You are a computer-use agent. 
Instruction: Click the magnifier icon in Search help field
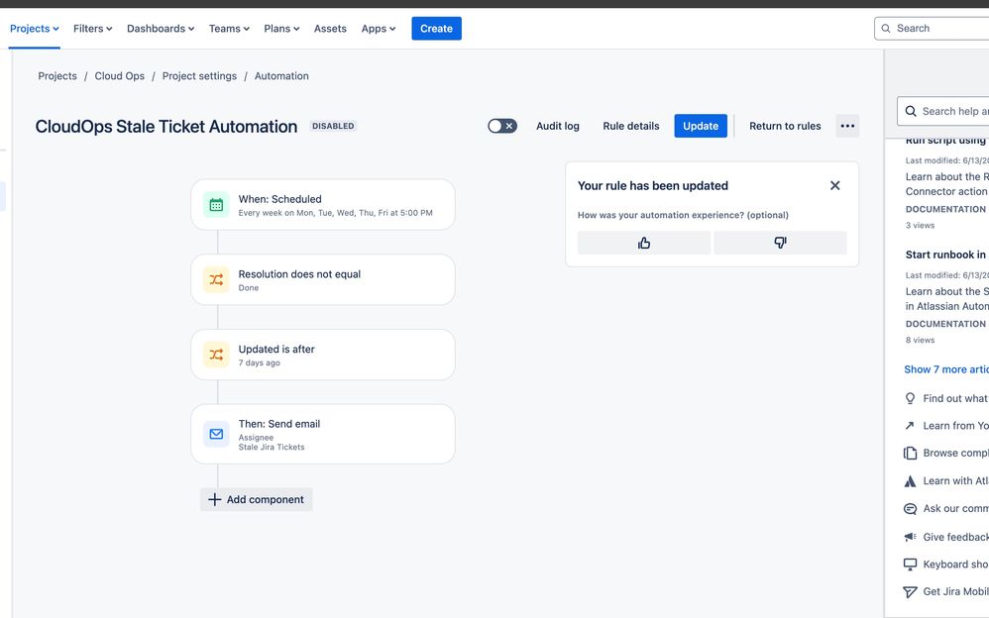click(911, 111)
